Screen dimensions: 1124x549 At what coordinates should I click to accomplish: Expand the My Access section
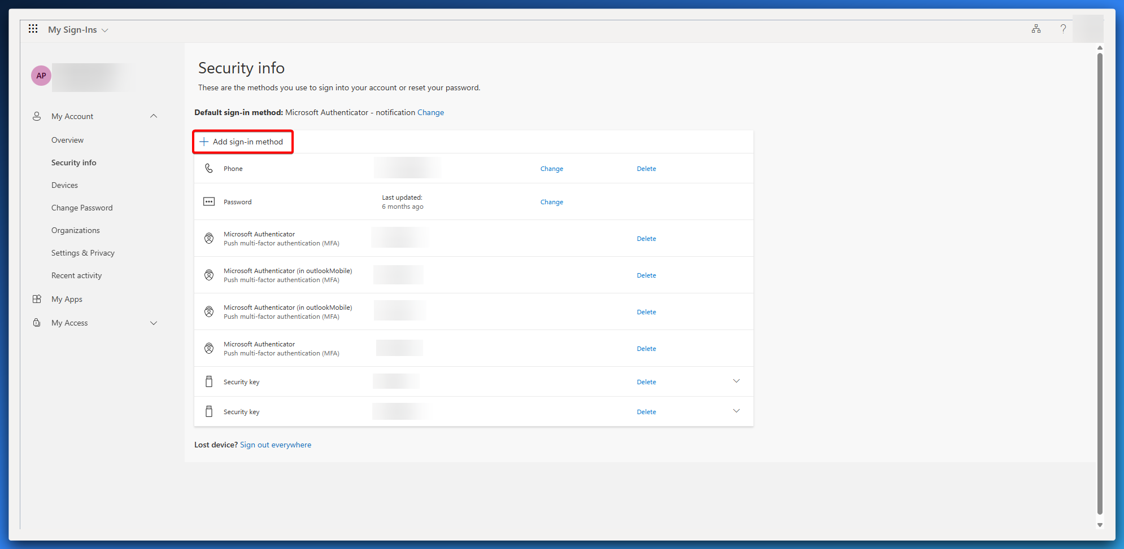[x=154, y=323]
